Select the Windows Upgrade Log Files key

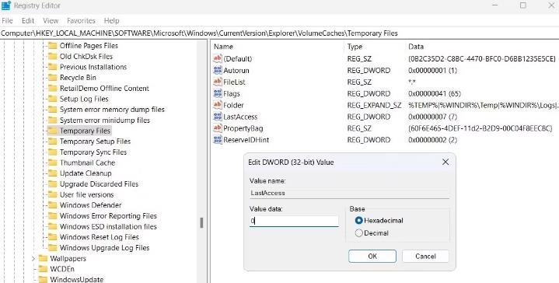104,248
